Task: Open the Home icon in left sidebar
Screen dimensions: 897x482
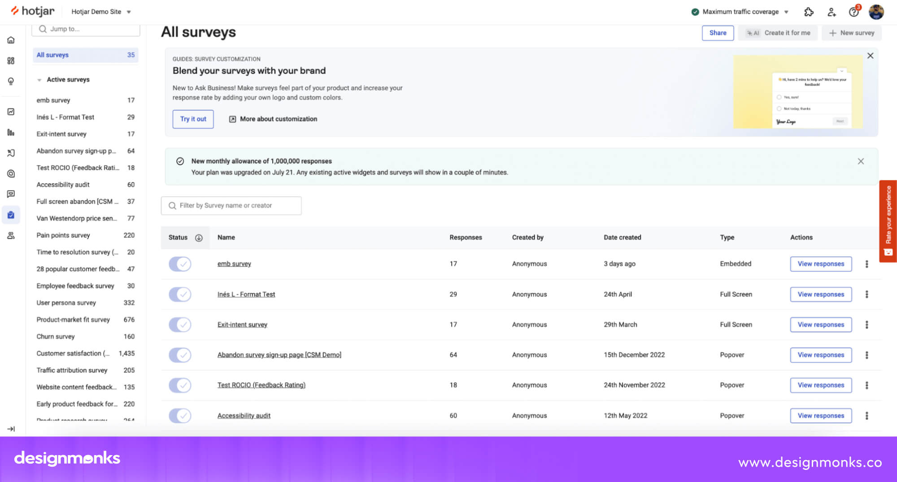Action: (11, 40)
